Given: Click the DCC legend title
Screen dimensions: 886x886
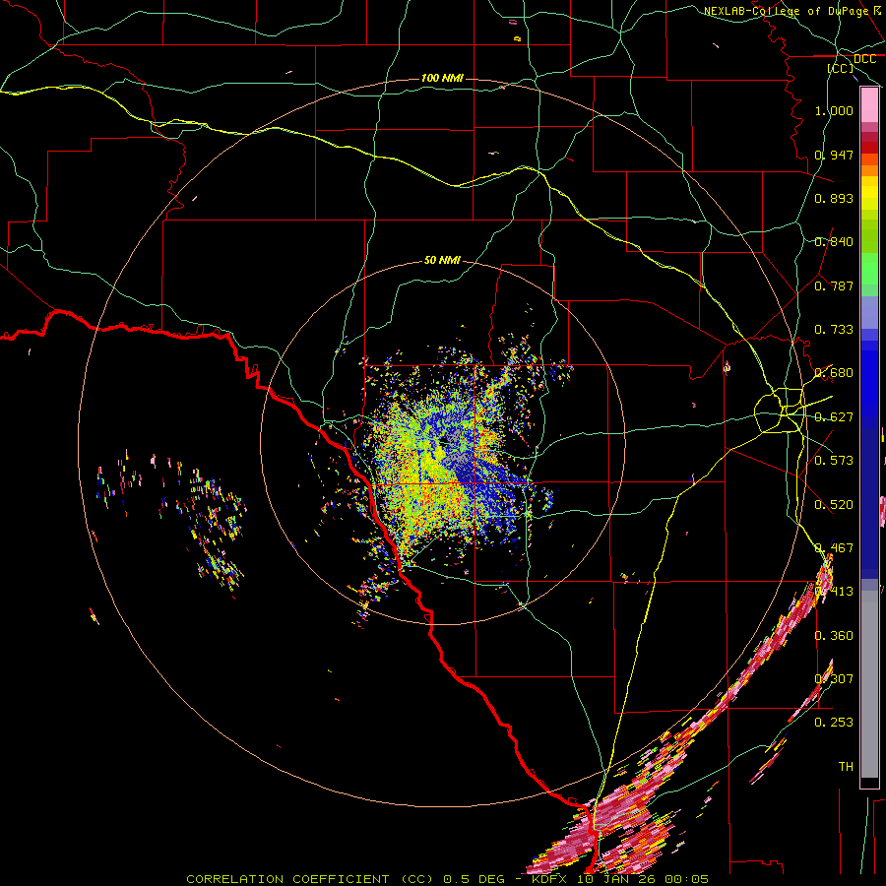Looking at the screenshot, I should point(864,59).
